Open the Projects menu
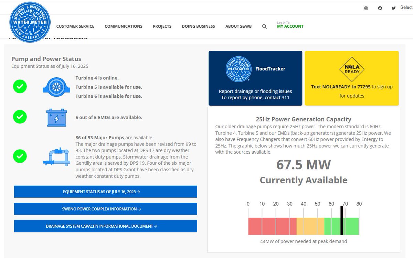Viewport: 413px width, 260px height. 162,26
